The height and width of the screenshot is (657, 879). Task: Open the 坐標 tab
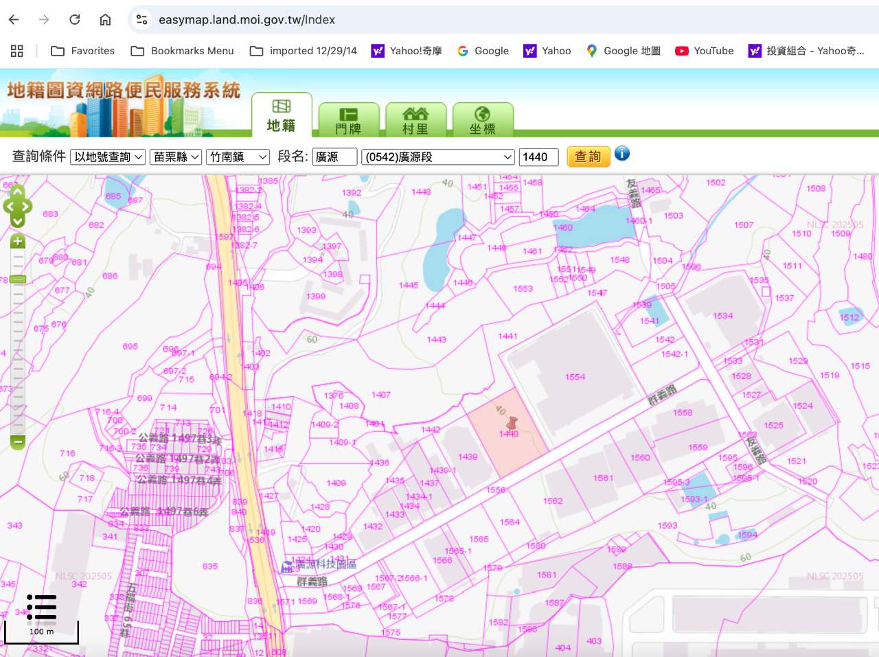[x=482, y=120]
